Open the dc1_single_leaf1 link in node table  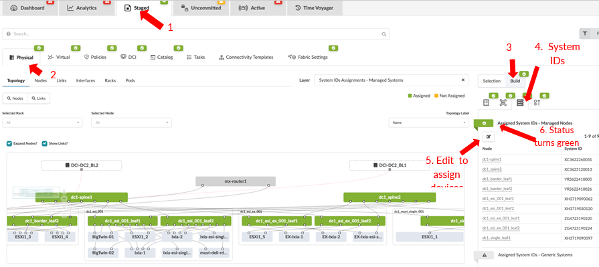(496, 238)
